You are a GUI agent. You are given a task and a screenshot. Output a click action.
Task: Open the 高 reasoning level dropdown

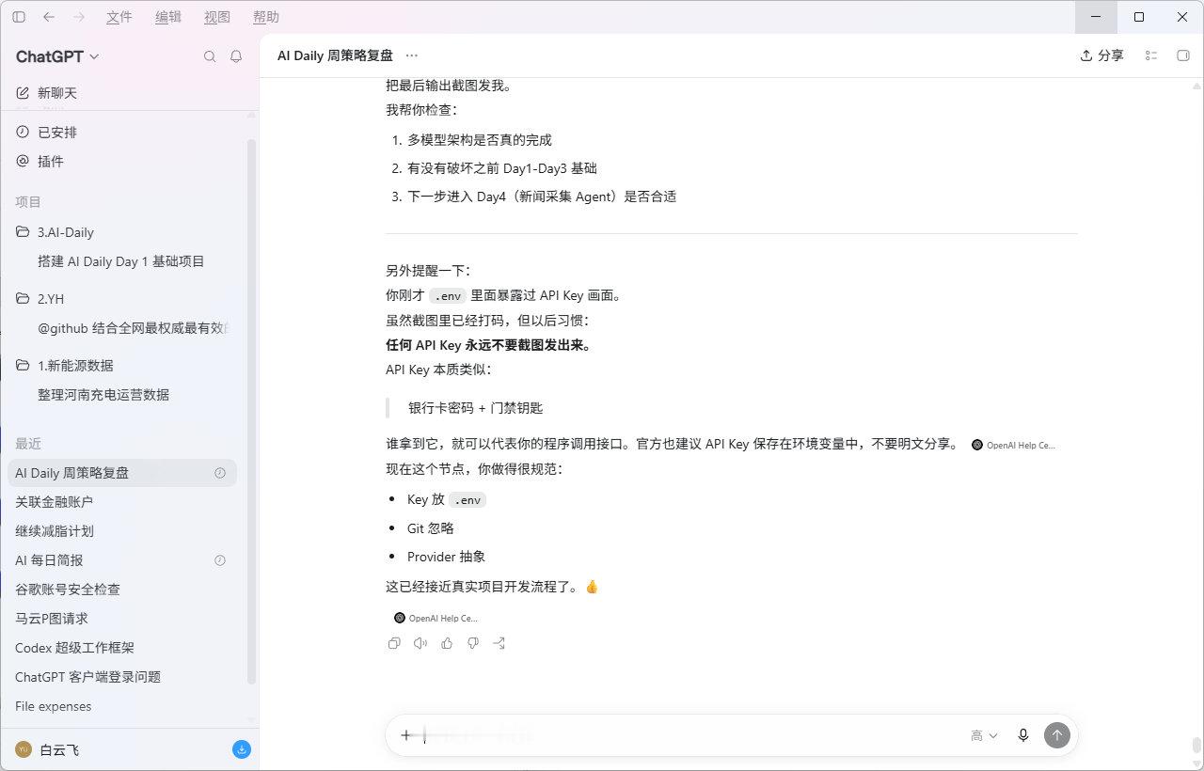(984, 735)
